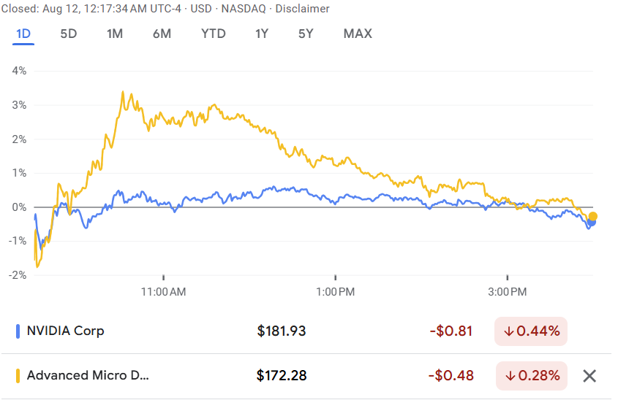Viewport: 618px width, 400px height.
Task: Select the YTD range tab
Action: coord(213,34)
